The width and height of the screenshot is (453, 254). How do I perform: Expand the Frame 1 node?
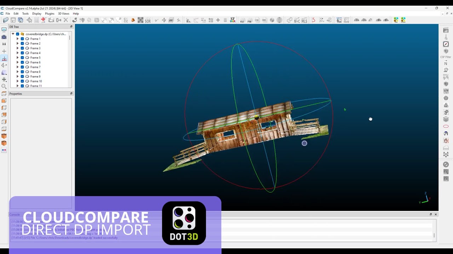click(x=18, y=39)
